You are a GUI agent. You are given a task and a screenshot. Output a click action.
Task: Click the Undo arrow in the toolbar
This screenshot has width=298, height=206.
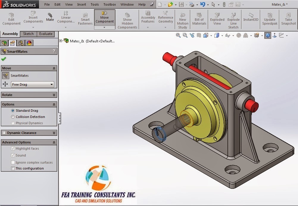point(203,4)
